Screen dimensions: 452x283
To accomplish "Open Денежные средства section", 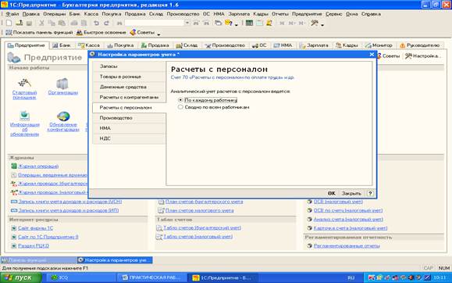I will pos(129,87).
